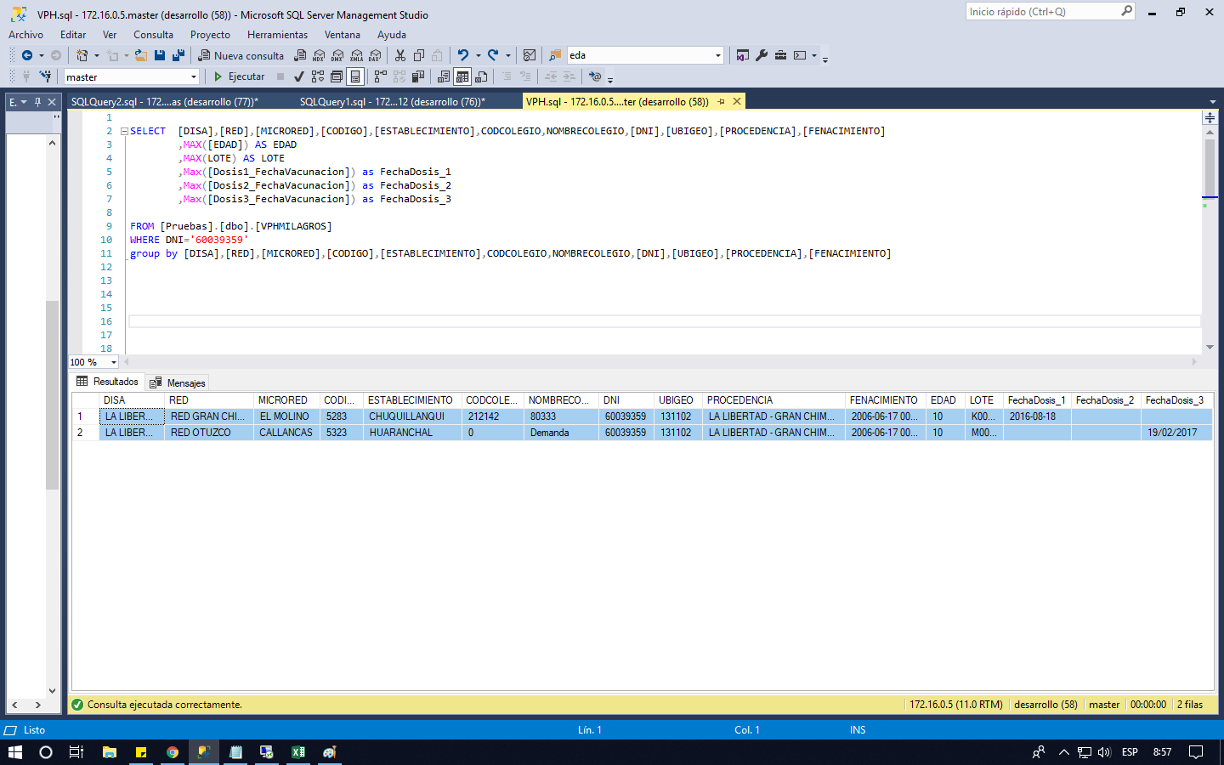Switch to Results to Grid mode

(462, 76)
